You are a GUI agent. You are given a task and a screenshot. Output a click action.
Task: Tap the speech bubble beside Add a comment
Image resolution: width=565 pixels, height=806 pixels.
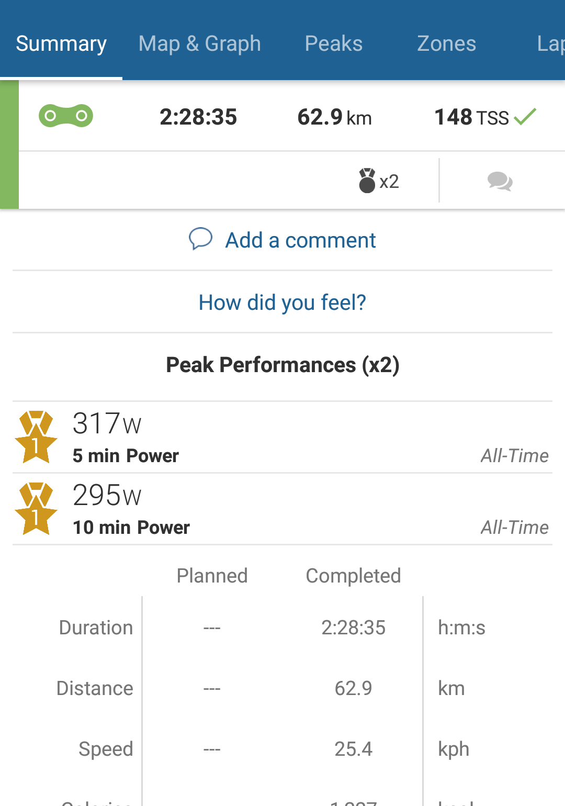click(x=200, y=239)
